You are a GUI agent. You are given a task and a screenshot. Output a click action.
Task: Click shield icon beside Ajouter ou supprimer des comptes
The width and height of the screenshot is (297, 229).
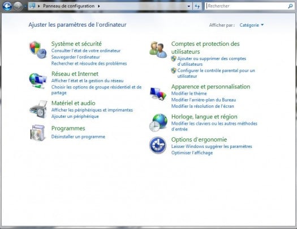point(174,58)
